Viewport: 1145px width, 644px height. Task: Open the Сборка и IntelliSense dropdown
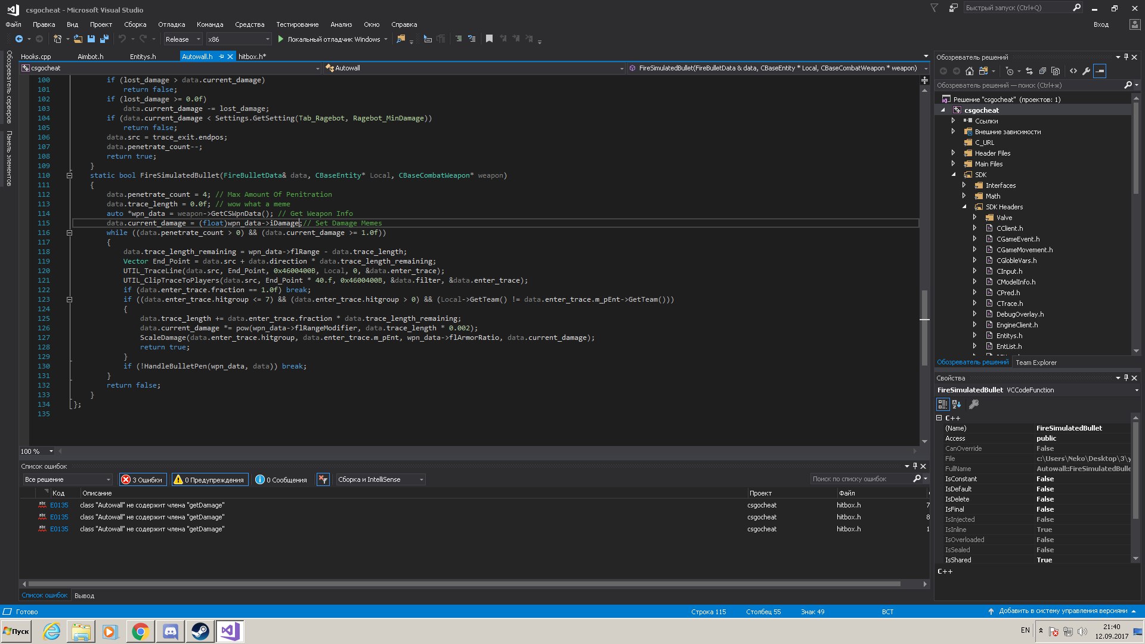pyautogui.click(x=380, y=479)
